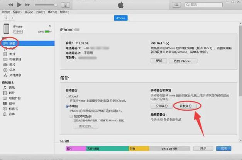The height and width of the screenshot is (160, 242).
Task: Start playback with the play button
Action: pos(19,5)
